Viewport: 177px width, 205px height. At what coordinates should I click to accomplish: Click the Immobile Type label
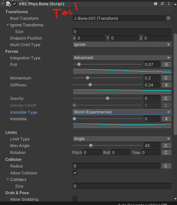click(24, 112)
